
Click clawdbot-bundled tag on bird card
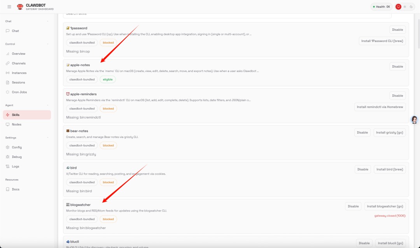click(82, 182)
